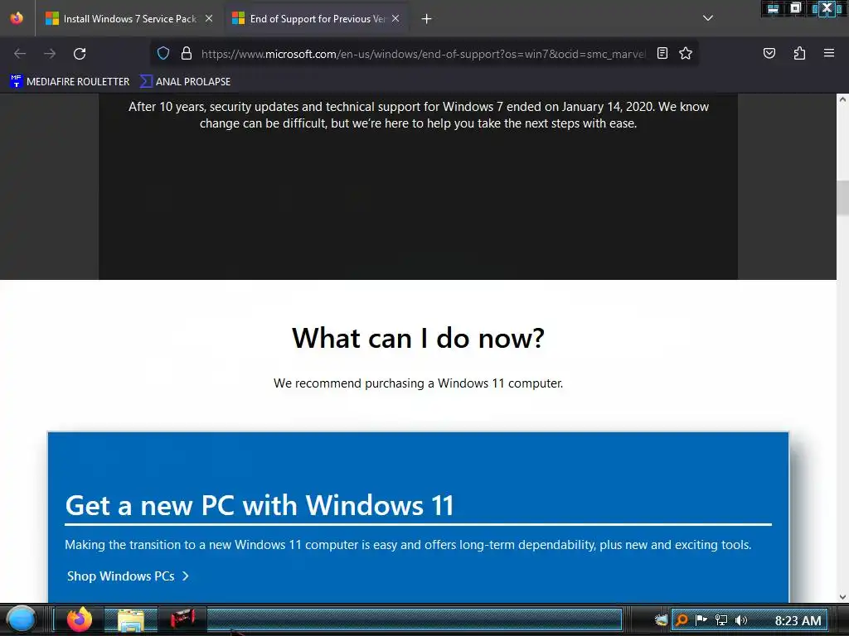Image resolution: width=849 pixels, height=636 pixels.
Task: Click Shop Windows PCs link
Action: click(121, 576)
